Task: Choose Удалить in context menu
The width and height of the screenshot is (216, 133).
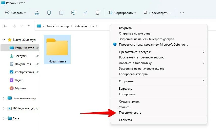Action: pyautogui.click(x=159, y=107)
